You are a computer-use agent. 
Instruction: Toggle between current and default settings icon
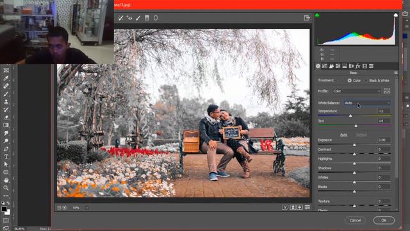pos(307,207)
